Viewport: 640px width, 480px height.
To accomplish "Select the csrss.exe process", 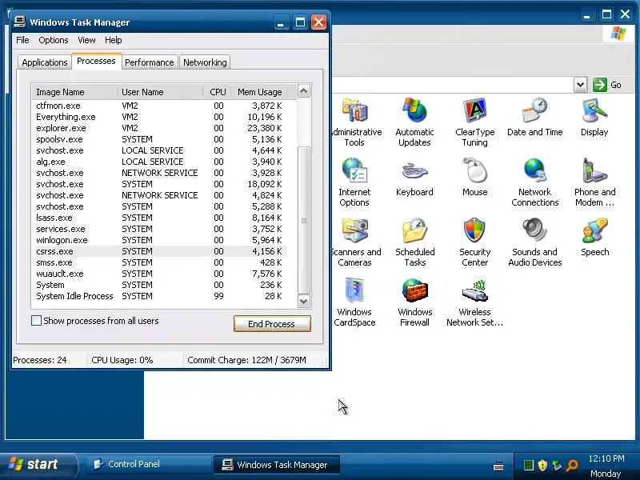I will pos(159,251).
